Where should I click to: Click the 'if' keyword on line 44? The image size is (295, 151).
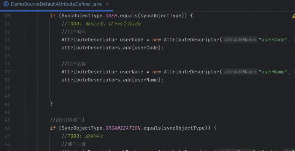click(x=53, y=128)
